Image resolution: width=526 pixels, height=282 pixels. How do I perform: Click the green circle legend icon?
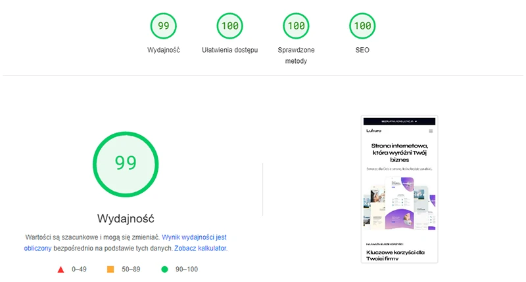tap(164, 269)
